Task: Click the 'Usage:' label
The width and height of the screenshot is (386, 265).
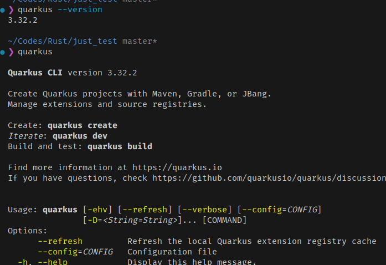Action: coord(22,210)
